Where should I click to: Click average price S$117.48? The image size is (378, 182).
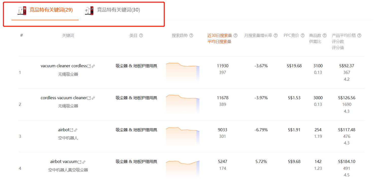[347, 130]
